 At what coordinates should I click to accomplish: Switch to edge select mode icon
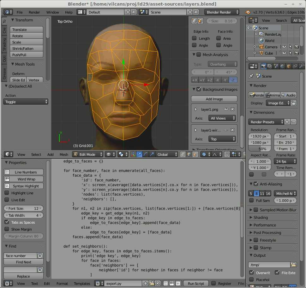189,155
